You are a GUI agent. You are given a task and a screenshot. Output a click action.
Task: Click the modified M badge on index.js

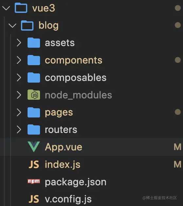click(177, 164)
